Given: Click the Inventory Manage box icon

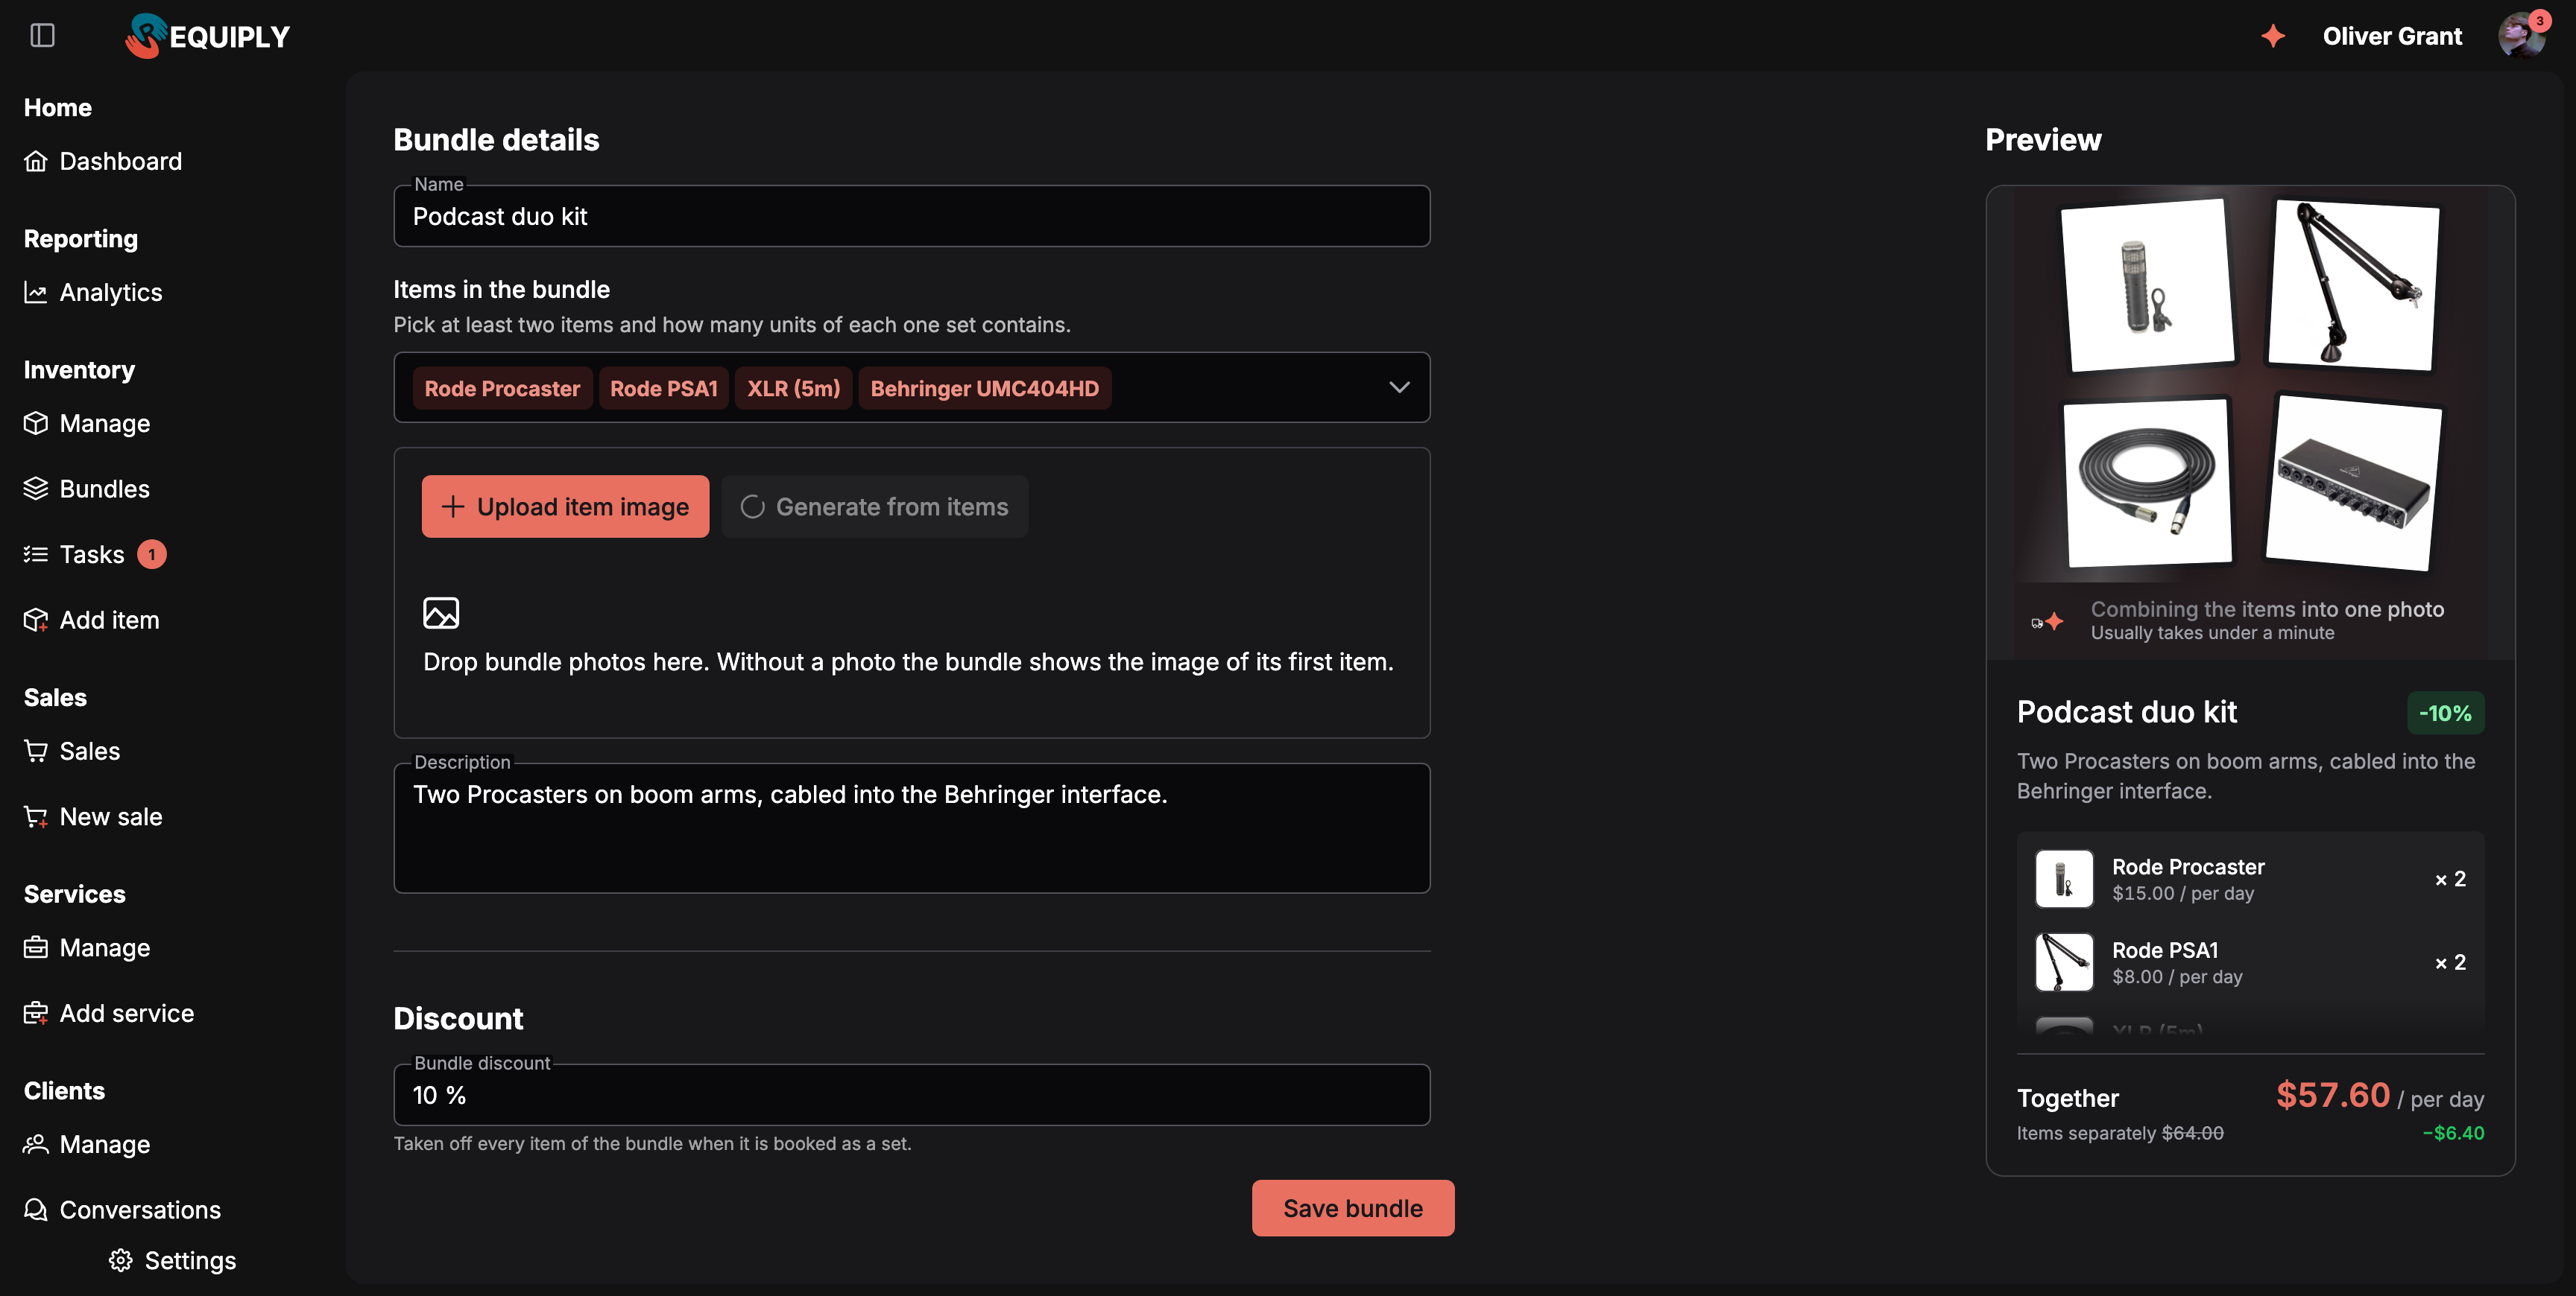Looking at the screenshot, I should pyautogui.click(x=36, y=424).
